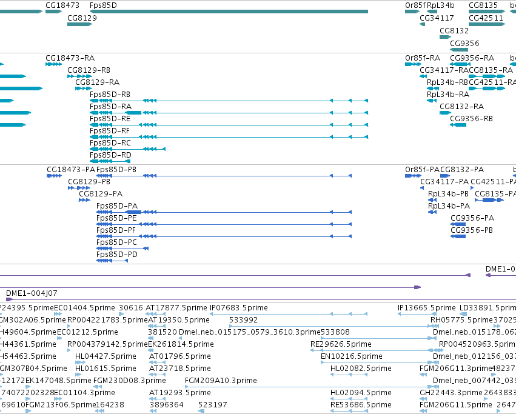The height and width of the screenshot is (414, 516).
Task: Open the RpL34b-RB transcript label
Action: 447,82
